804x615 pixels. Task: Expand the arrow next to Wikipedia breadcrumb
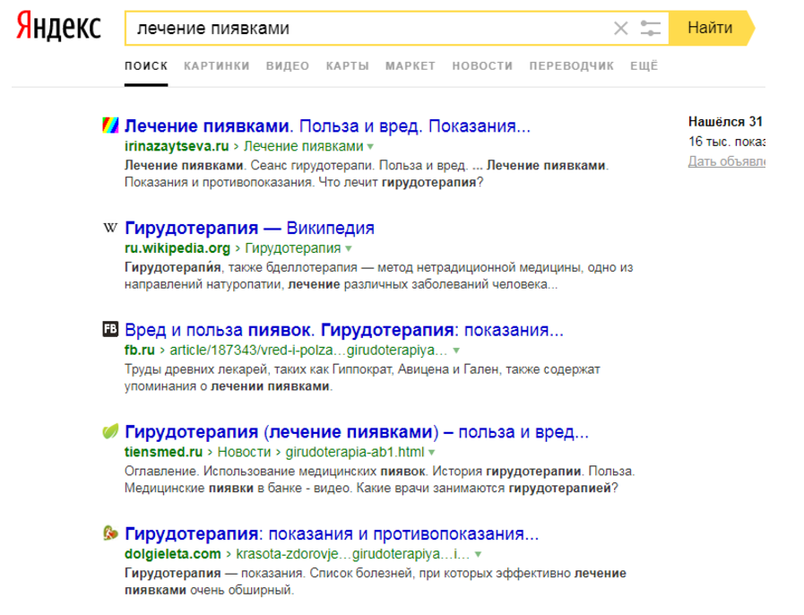349,248
